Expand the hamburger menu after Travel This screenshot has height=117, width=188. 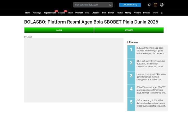[x=162, y=13]
